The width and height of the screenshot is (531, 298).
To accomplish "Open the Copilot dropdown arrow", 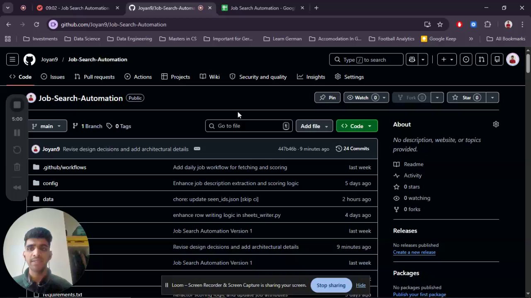I will (423, 60).
